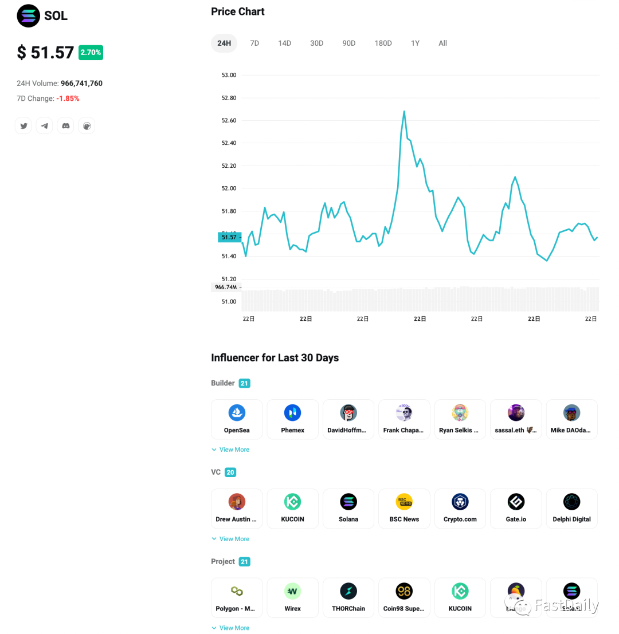Open the Polygon project card
This screenshot has width=619, height=634.
coord(237,597)
